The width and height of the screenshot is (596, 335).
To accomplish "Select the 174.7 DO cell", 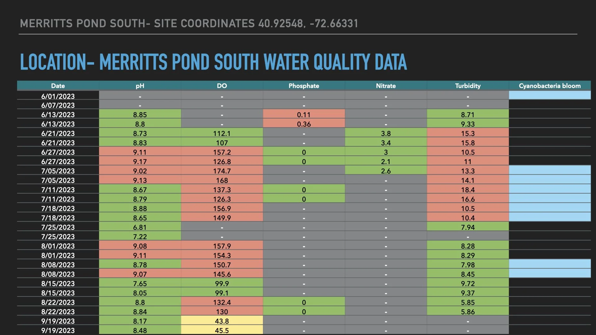I will coord(222,171).
